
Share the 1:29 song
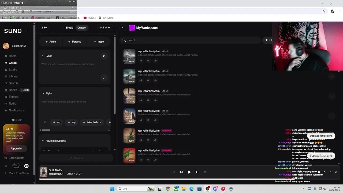155,80
